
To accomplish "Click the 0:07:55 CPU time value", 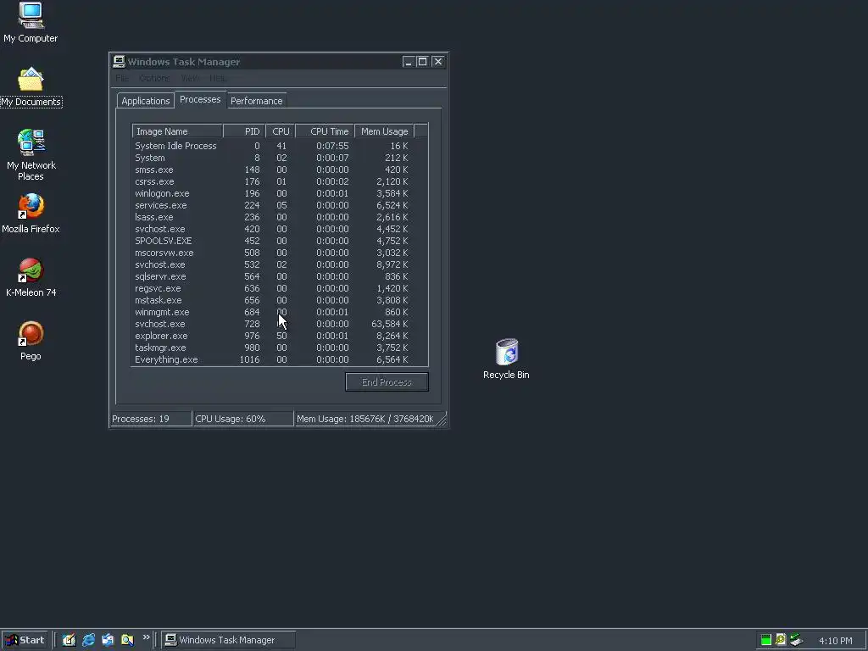I will (332, 146).
